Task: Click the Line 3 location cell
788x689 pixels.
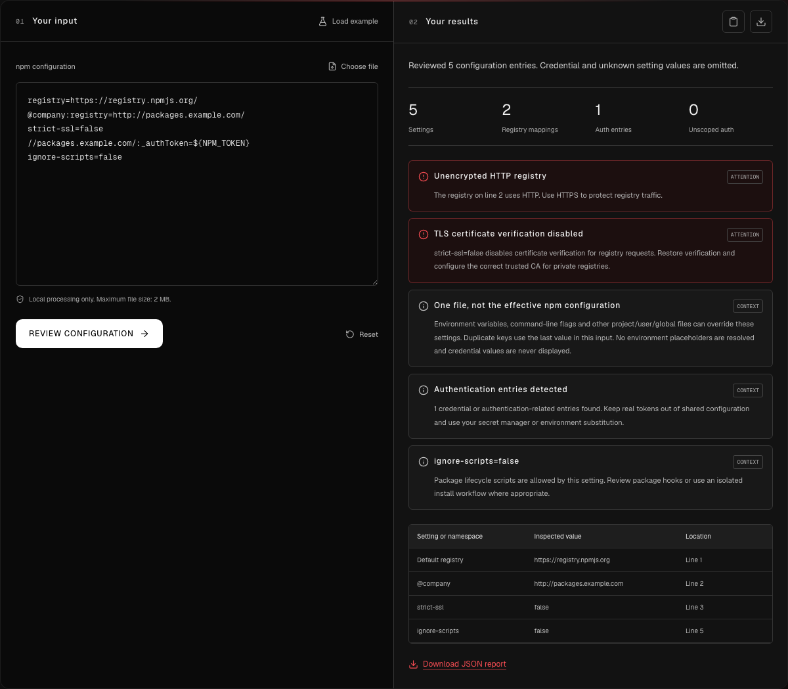Action: [694, 608]
